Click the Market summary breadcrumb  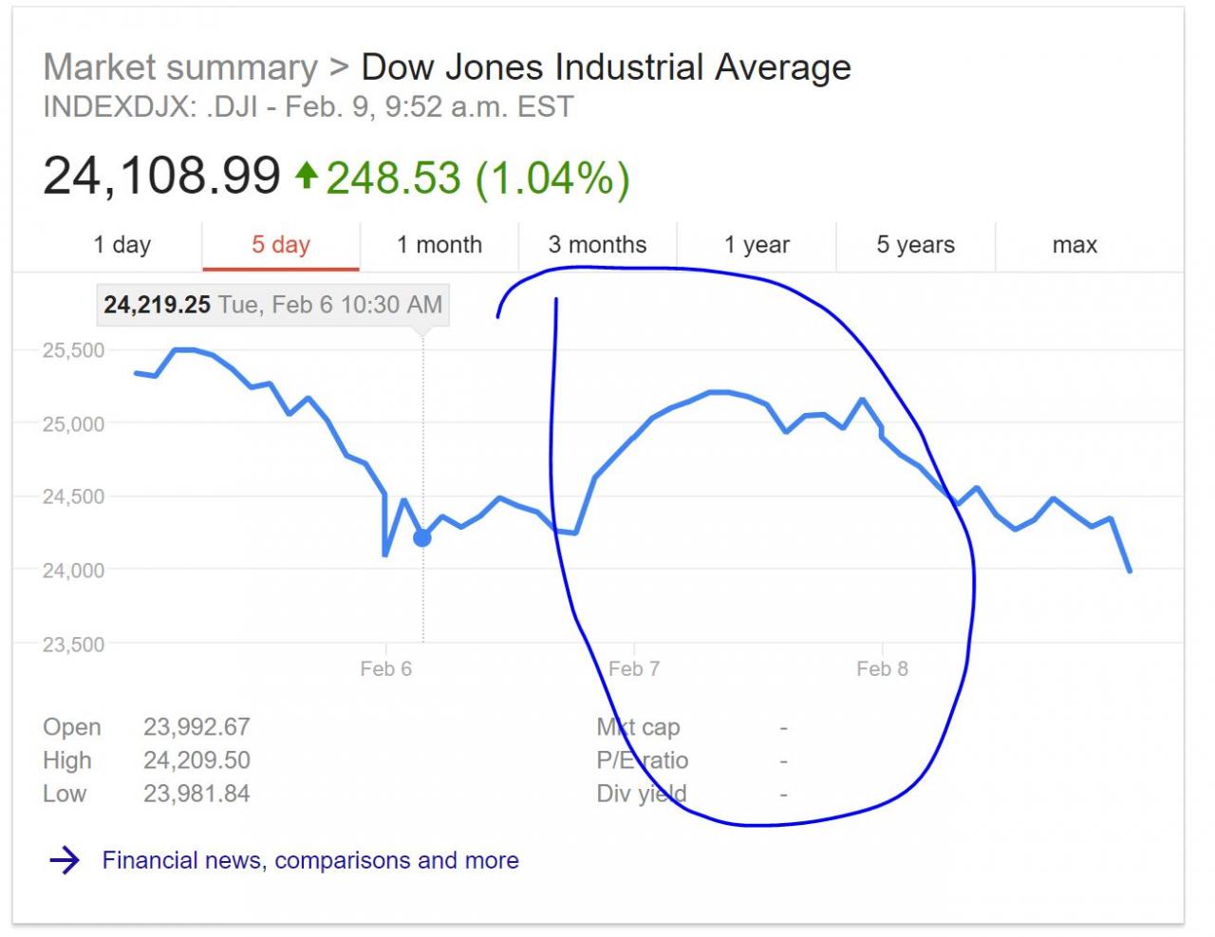click(180, 67)
